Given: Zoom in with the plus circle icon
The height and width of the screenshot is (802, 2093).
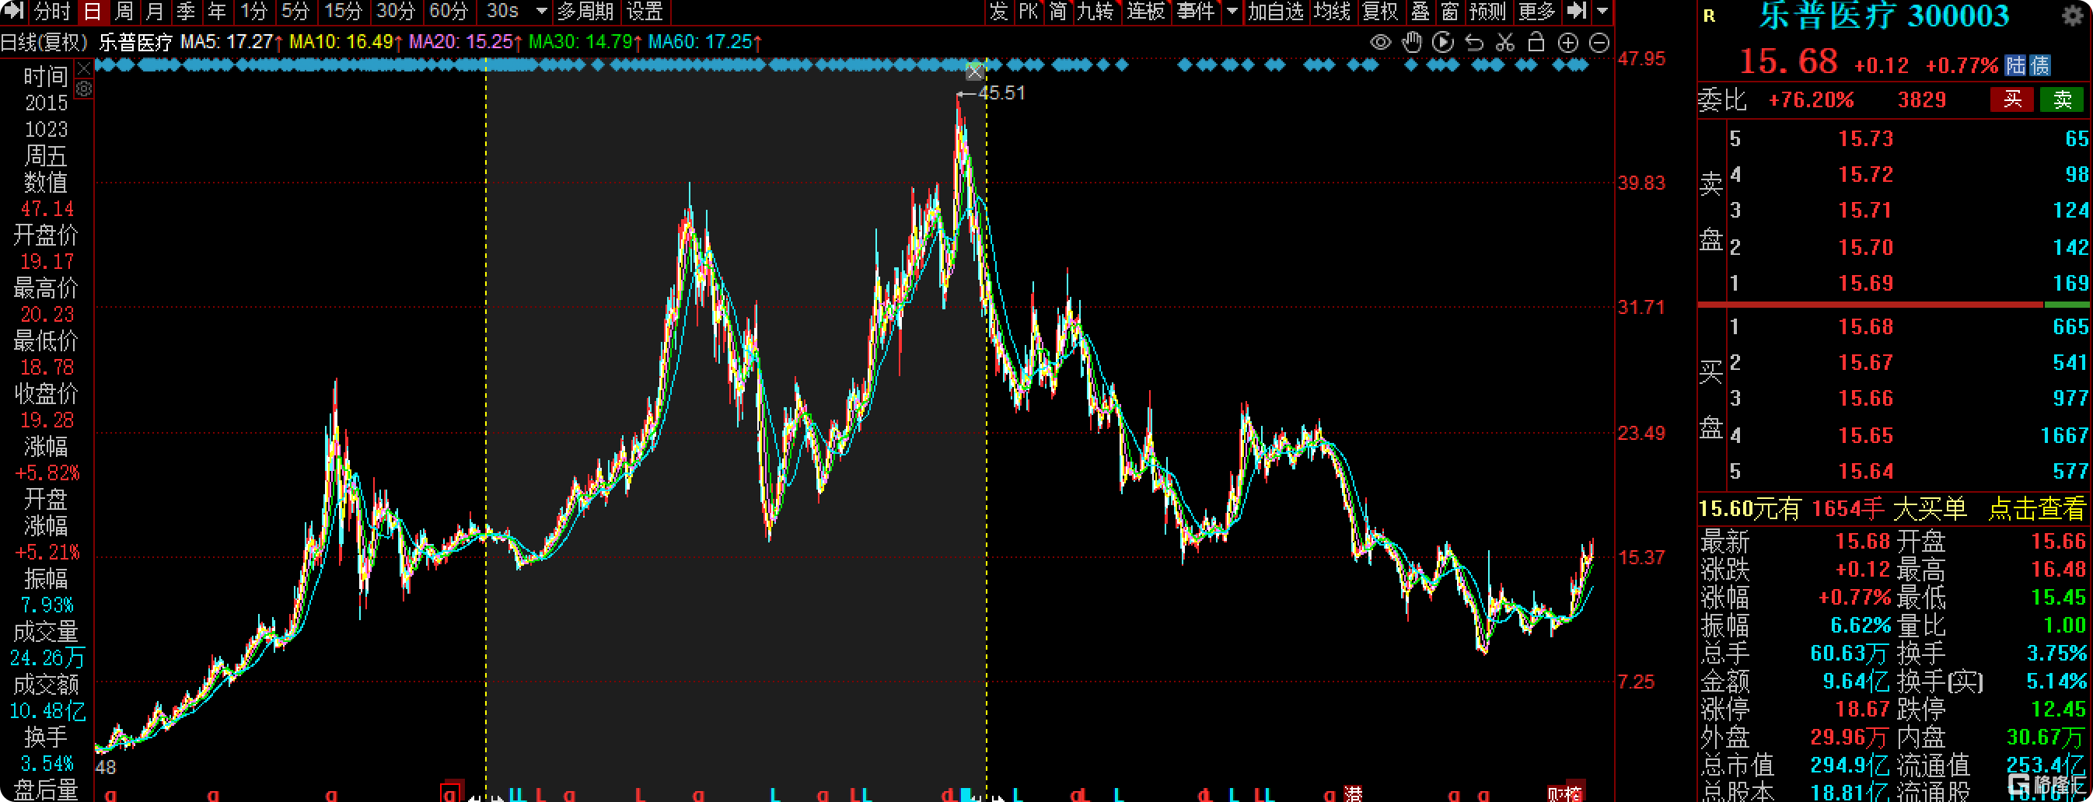Looking at the screenshot, I should click(x=1568, y=43).
